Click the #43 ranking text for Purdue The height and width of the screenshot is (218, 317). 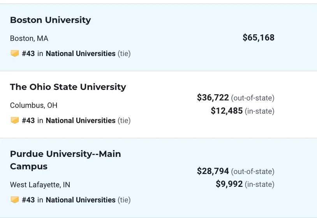28,200
